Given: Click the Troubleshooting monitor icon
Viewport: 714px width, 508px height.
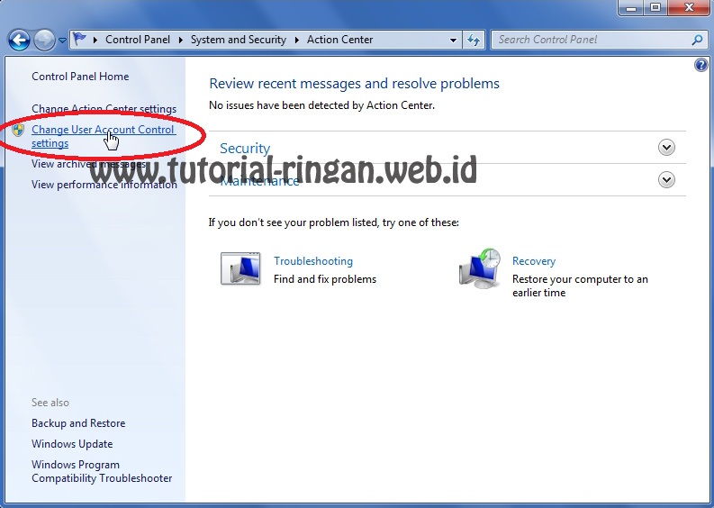Looking at the screenshot, I should pos(240,268).
